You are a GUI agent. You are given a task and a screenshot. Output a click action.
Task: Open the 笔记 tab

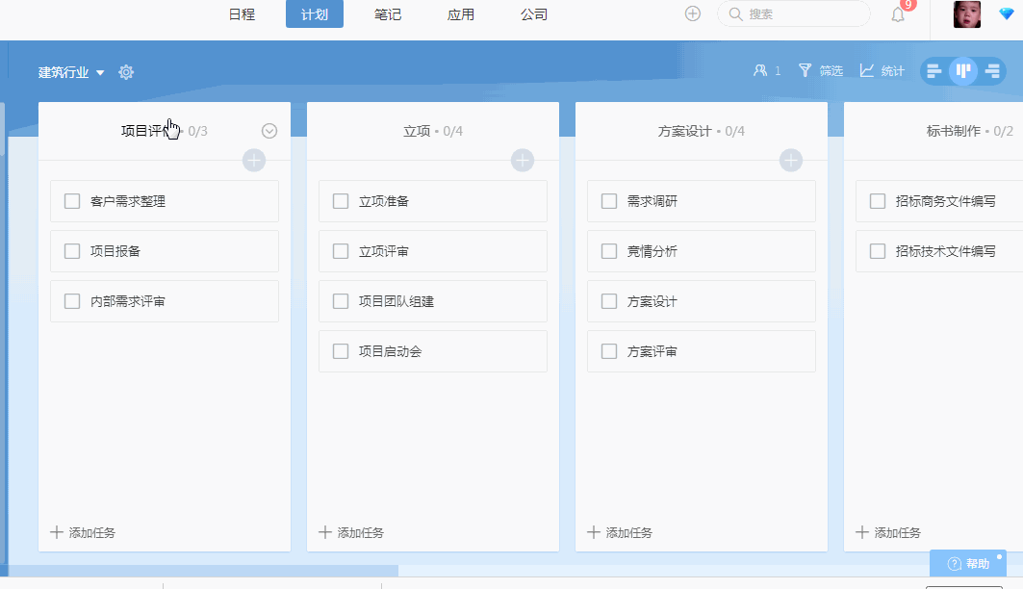coord(388,14)
